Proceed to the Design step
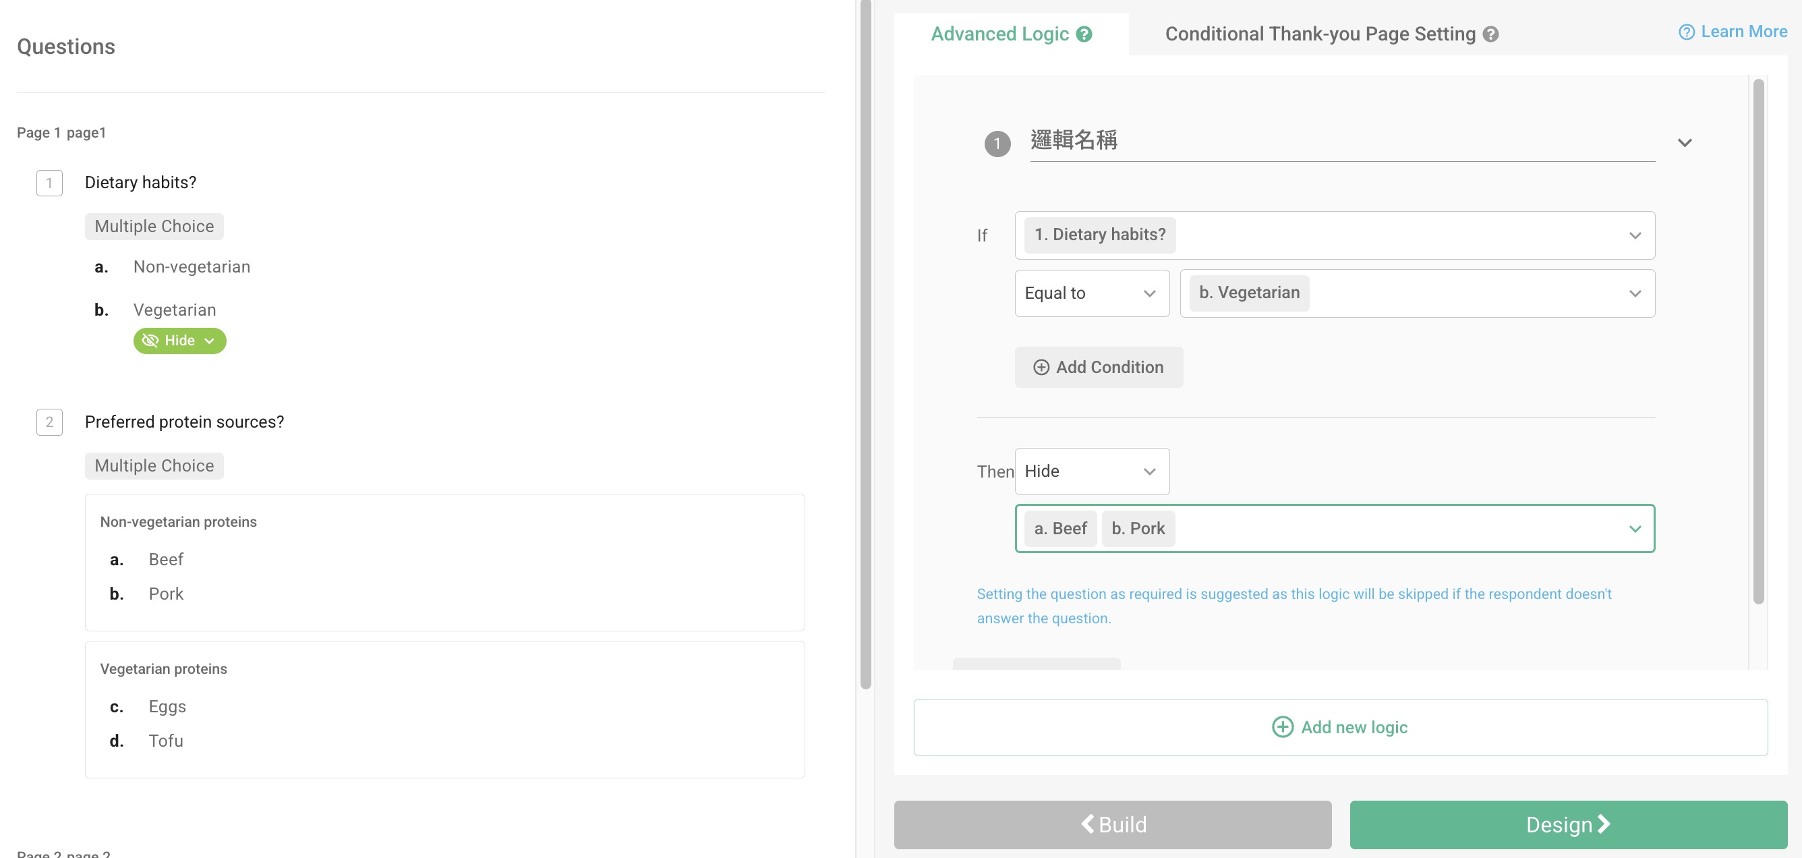1802x858 pixels. point(1568,824)
